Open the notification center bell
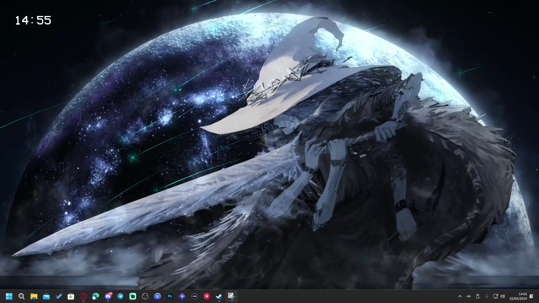Screen dimensions: 539x303 [x=531, y=296]
